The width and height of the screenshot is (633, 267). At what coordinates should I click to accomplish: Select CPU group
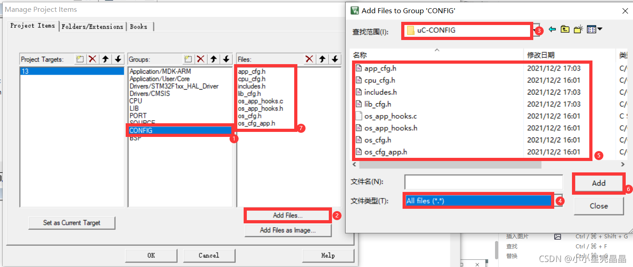[x=136, y=101]
